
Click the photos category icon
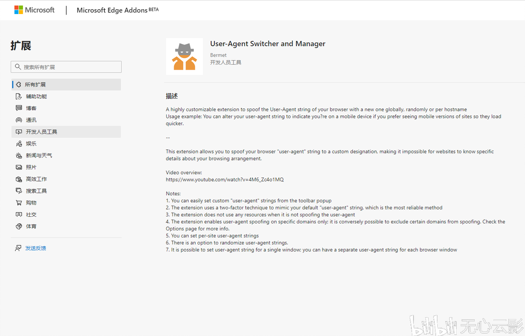click(18, 168)
